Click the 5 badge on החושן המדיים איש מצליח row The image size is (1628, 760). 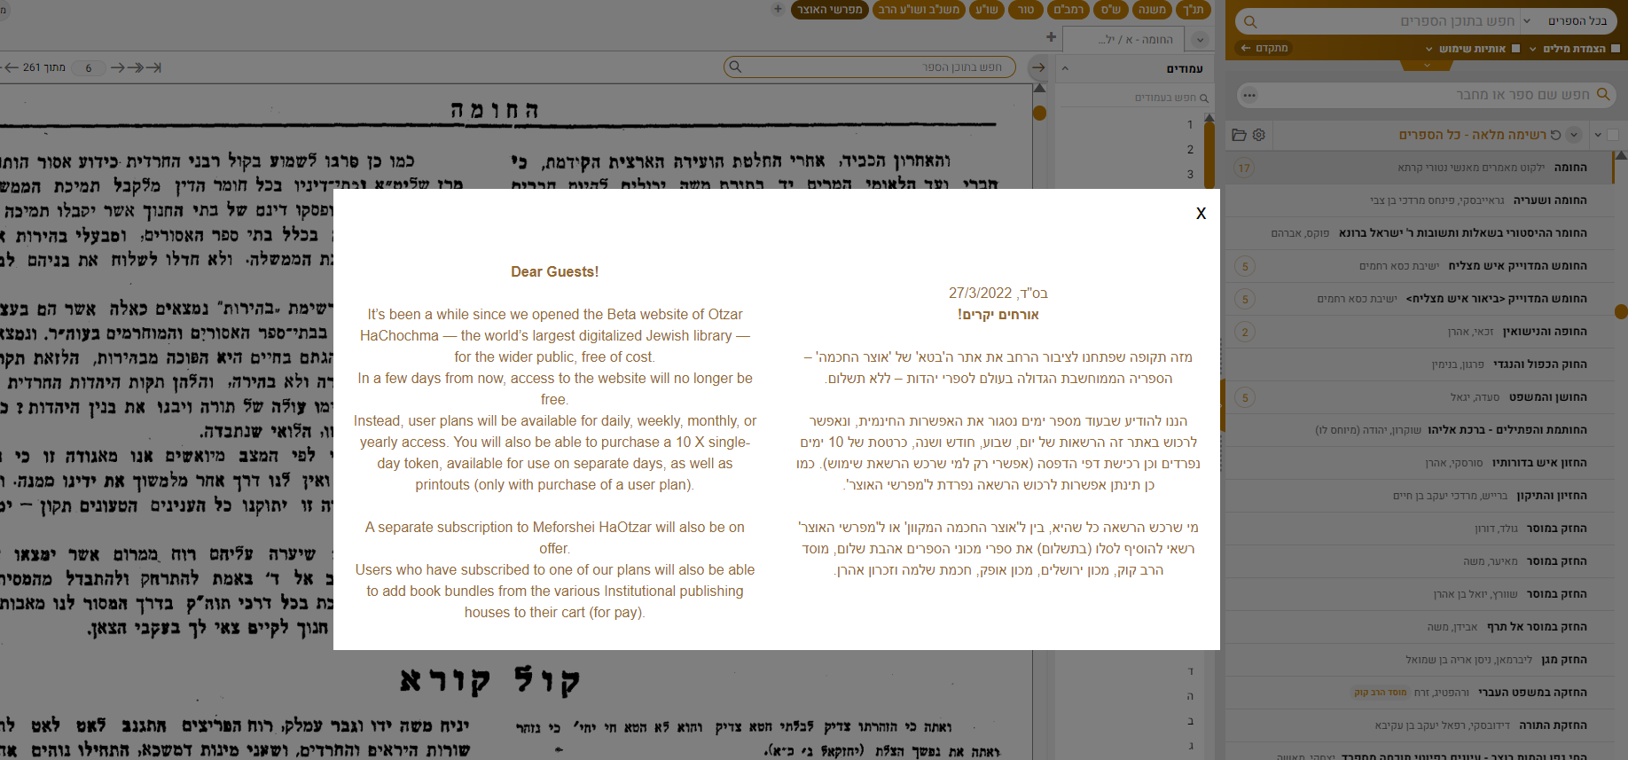pyautogui.click(x=1245, y=266)
